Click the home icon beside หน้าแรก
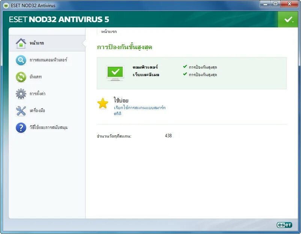The width and height of the screenshot is (301, 234). [21, 43]
